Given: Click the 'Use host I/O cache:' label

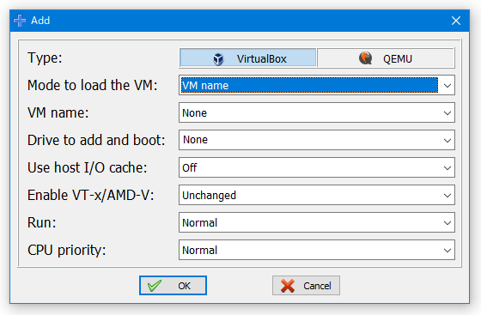Looking at the screenshot, I should [88, 167].
